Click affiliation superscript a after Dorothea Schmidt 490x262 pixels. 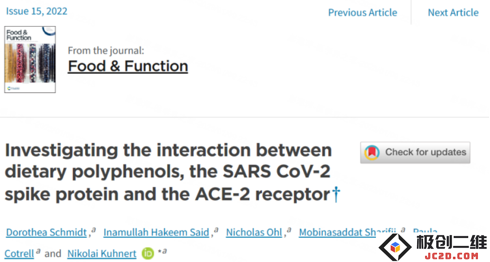pyautogui.click(x=94, y=230)
